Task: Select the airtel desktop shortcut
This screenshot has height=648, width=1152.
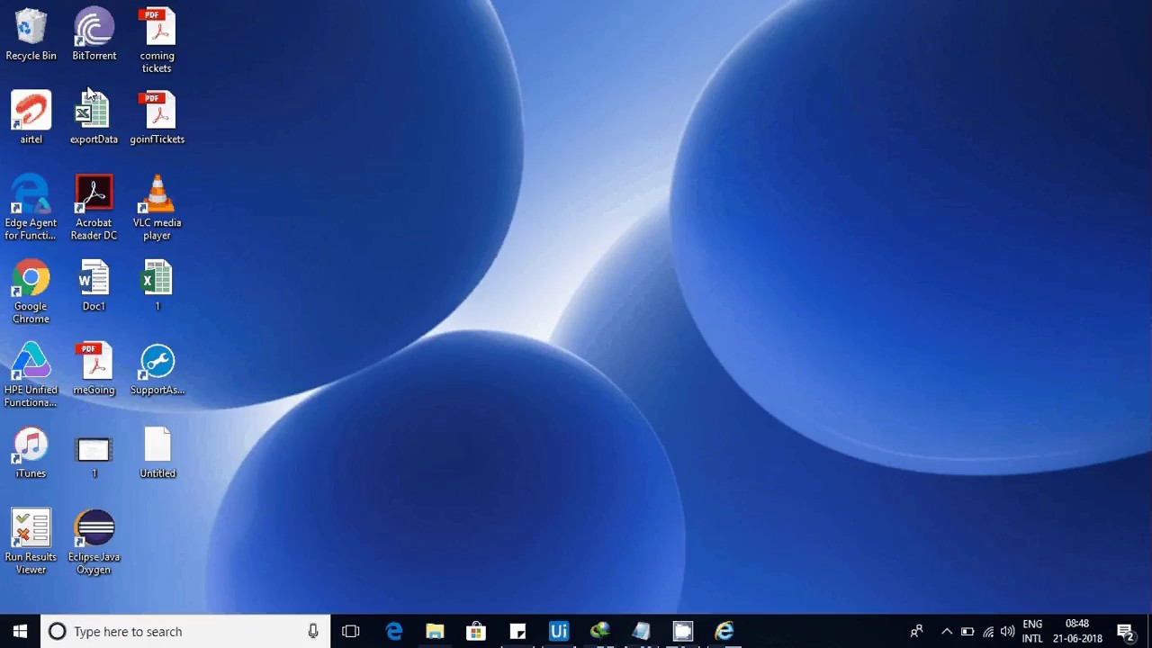Action: tap(31, 118)
